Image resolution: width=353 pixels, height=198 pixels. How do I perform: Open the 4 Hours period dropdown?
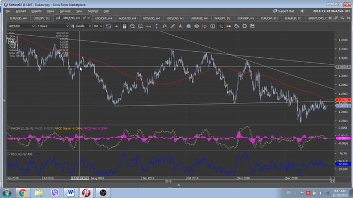[53, 26]
